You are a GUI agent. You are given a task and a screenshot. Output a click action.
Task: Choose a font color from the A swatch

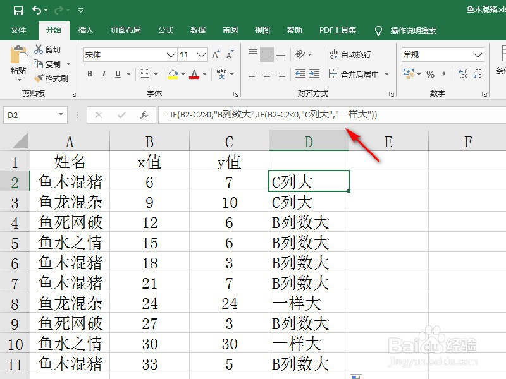coord(194,74)
